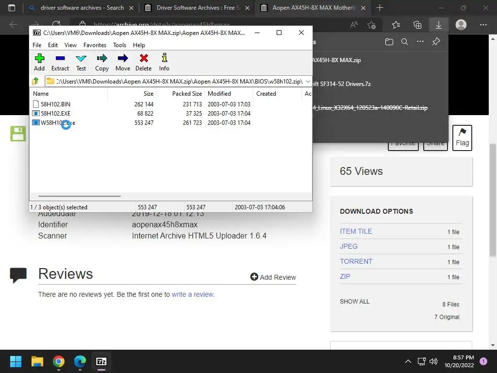Click the Add button in 7-Zip toolbar
Image resolution: width=497 pixels, height=373 pixels.
pos(39,62)
